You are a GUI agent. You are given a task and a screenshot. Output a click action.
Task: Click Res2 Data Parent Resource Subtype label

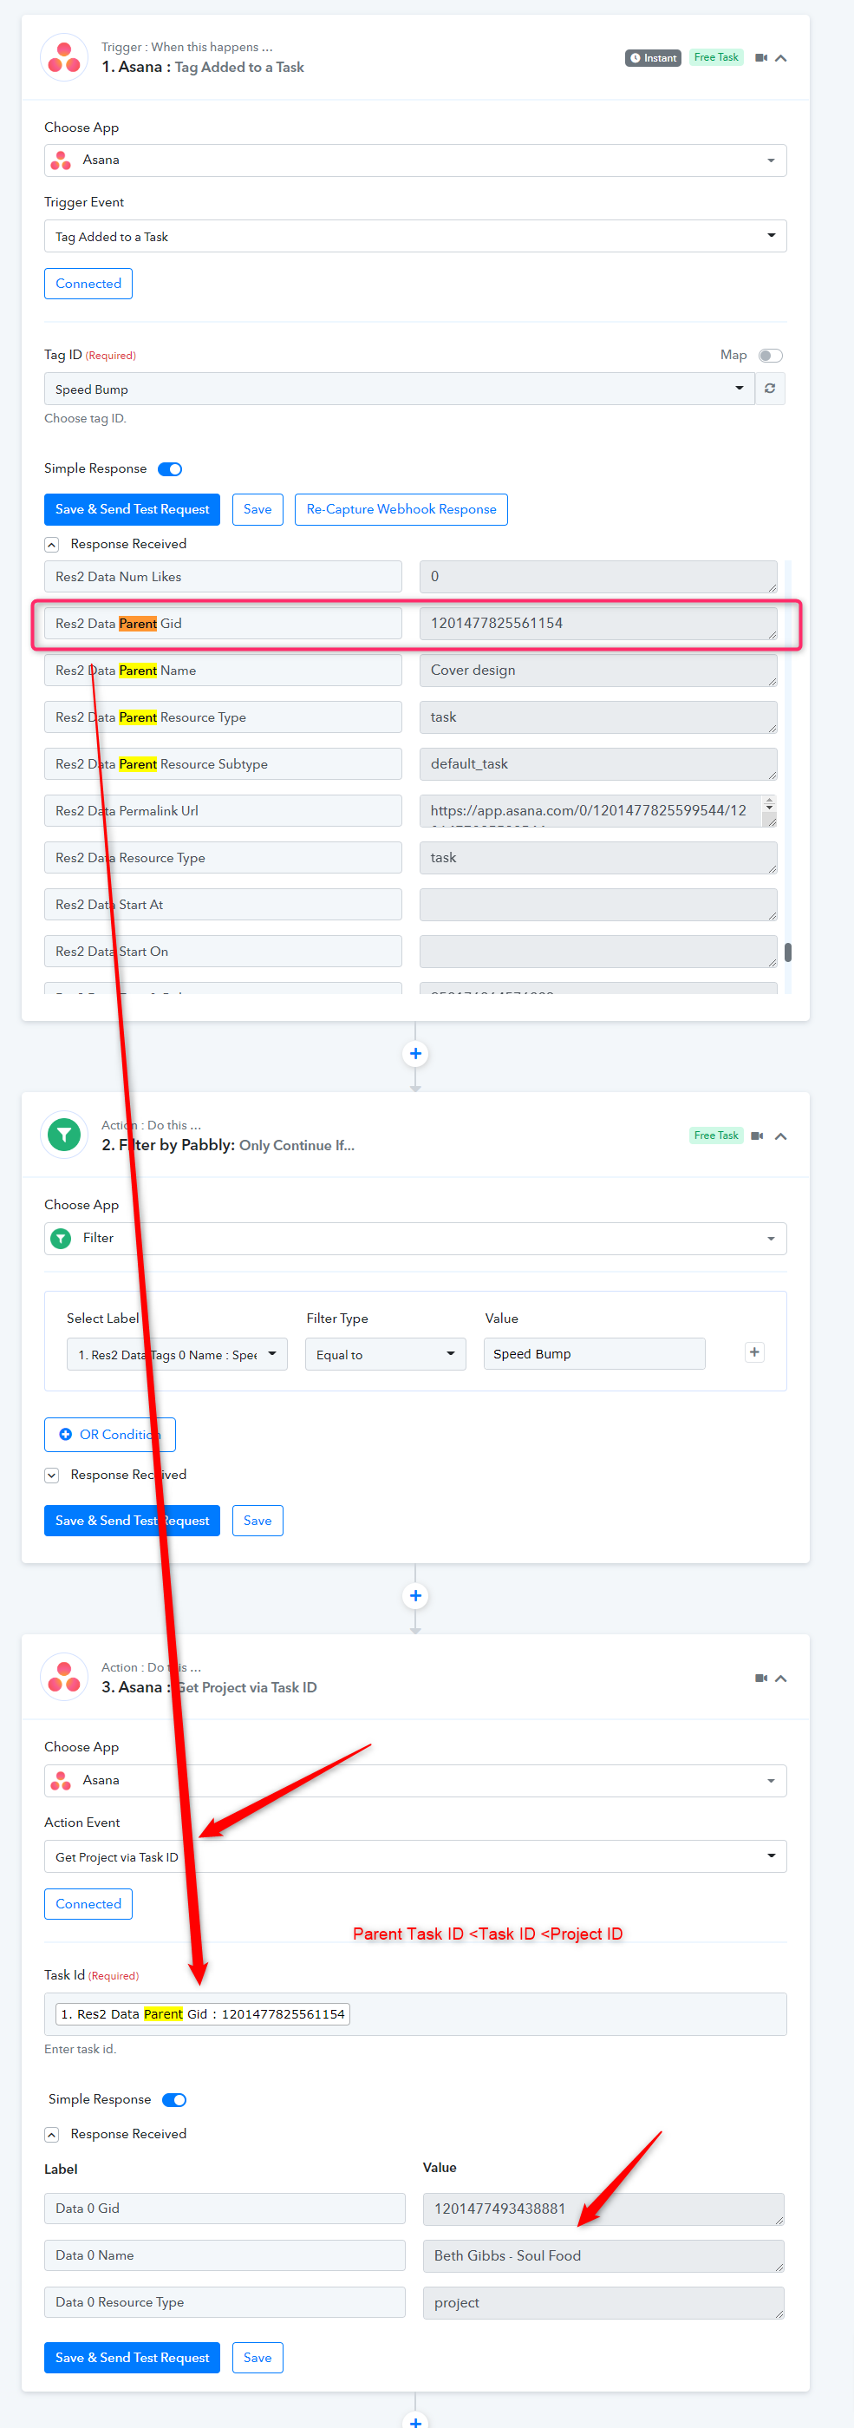223,764
